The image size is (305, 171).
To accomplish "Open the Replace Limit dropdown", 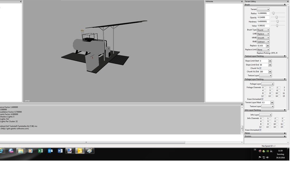I will (x=263, y=49).
